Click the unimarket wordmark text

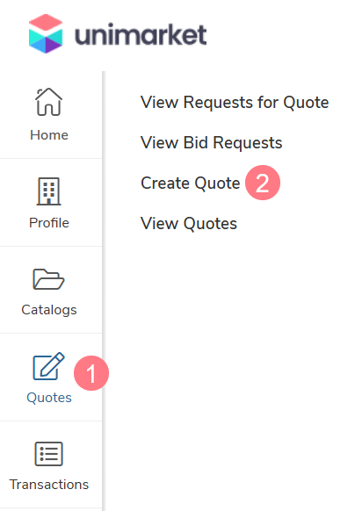coord(141,34)
